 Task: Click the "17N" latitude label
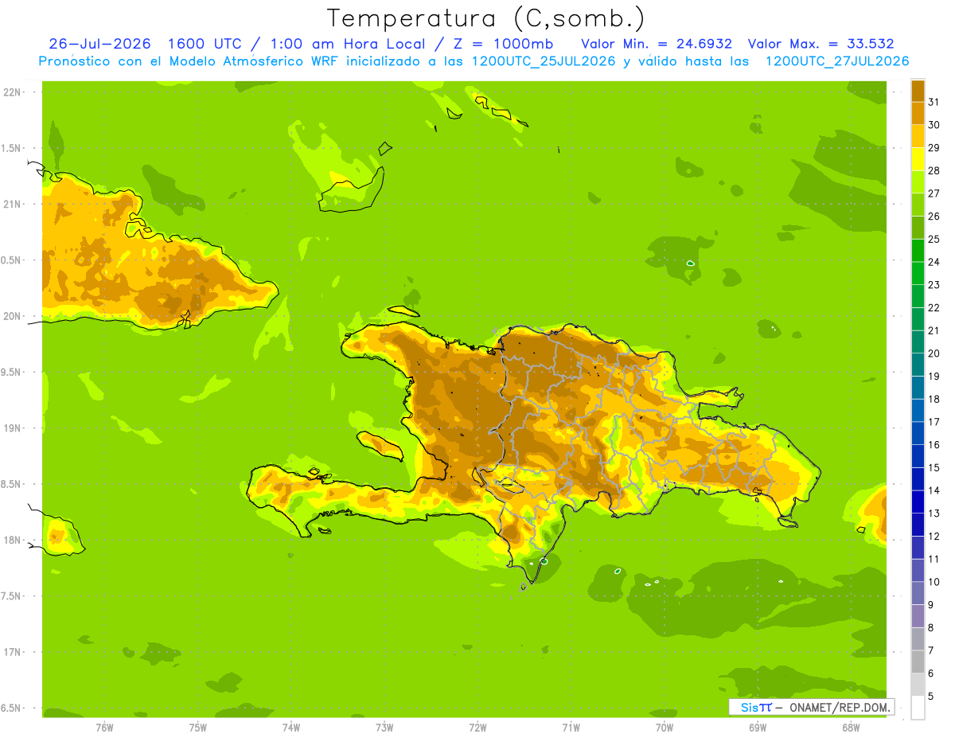[13, 652]
